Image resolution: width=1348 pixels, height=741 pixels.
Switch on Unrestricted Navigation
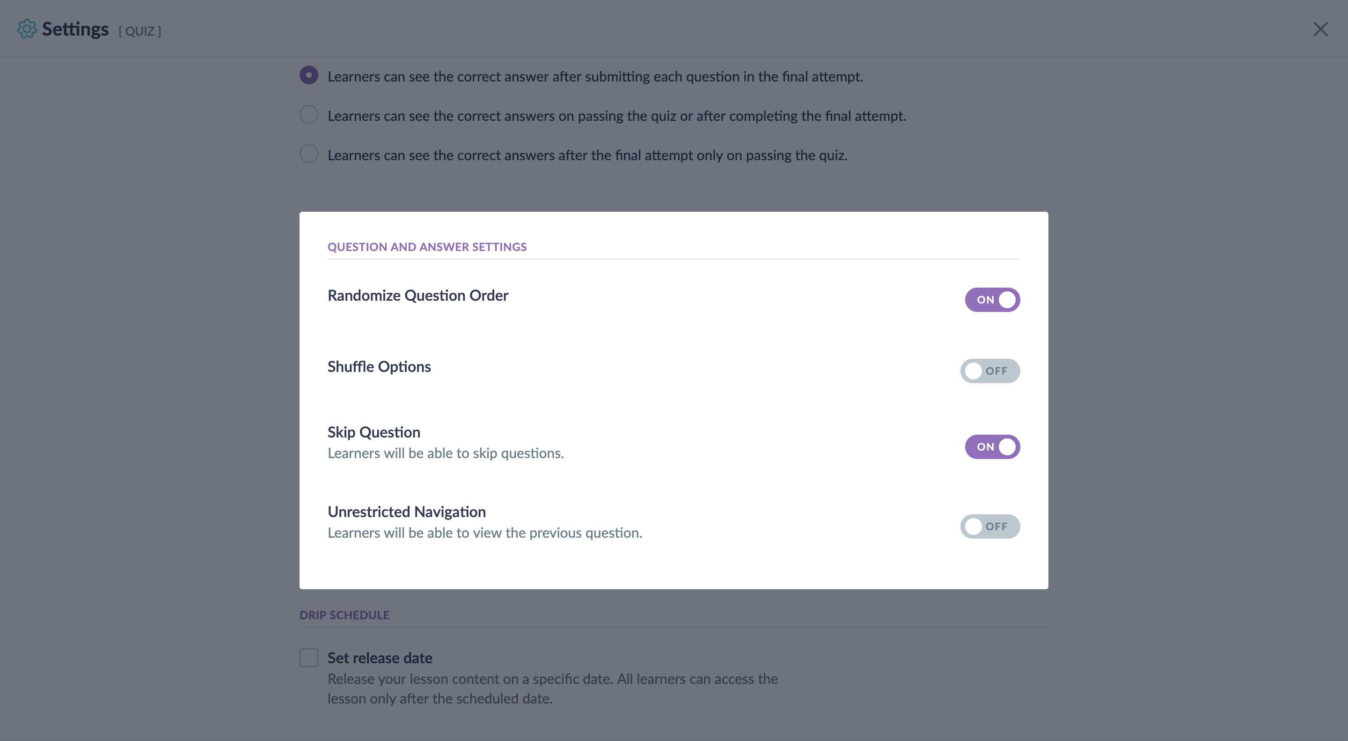[989, 526]
